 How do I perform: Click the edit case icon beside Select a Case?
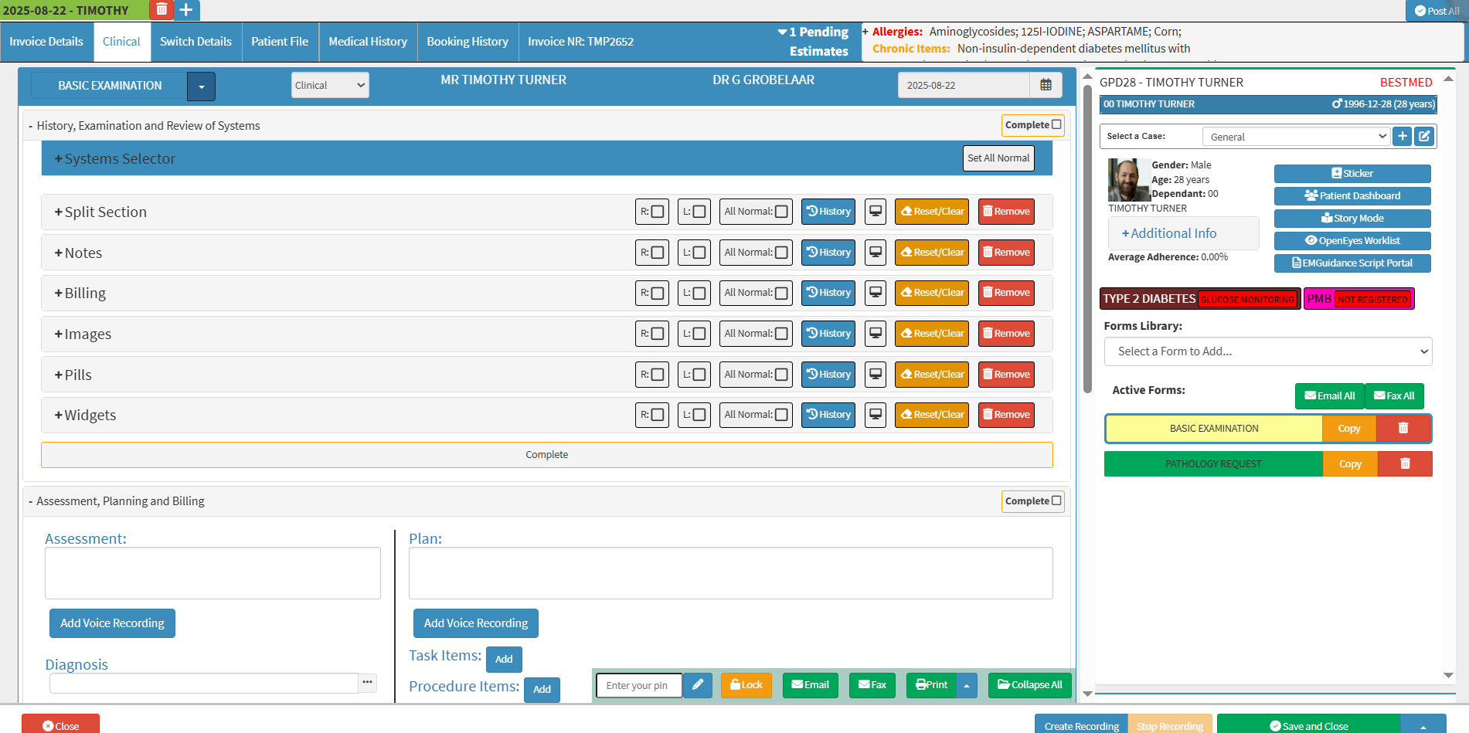(1424, 136)
